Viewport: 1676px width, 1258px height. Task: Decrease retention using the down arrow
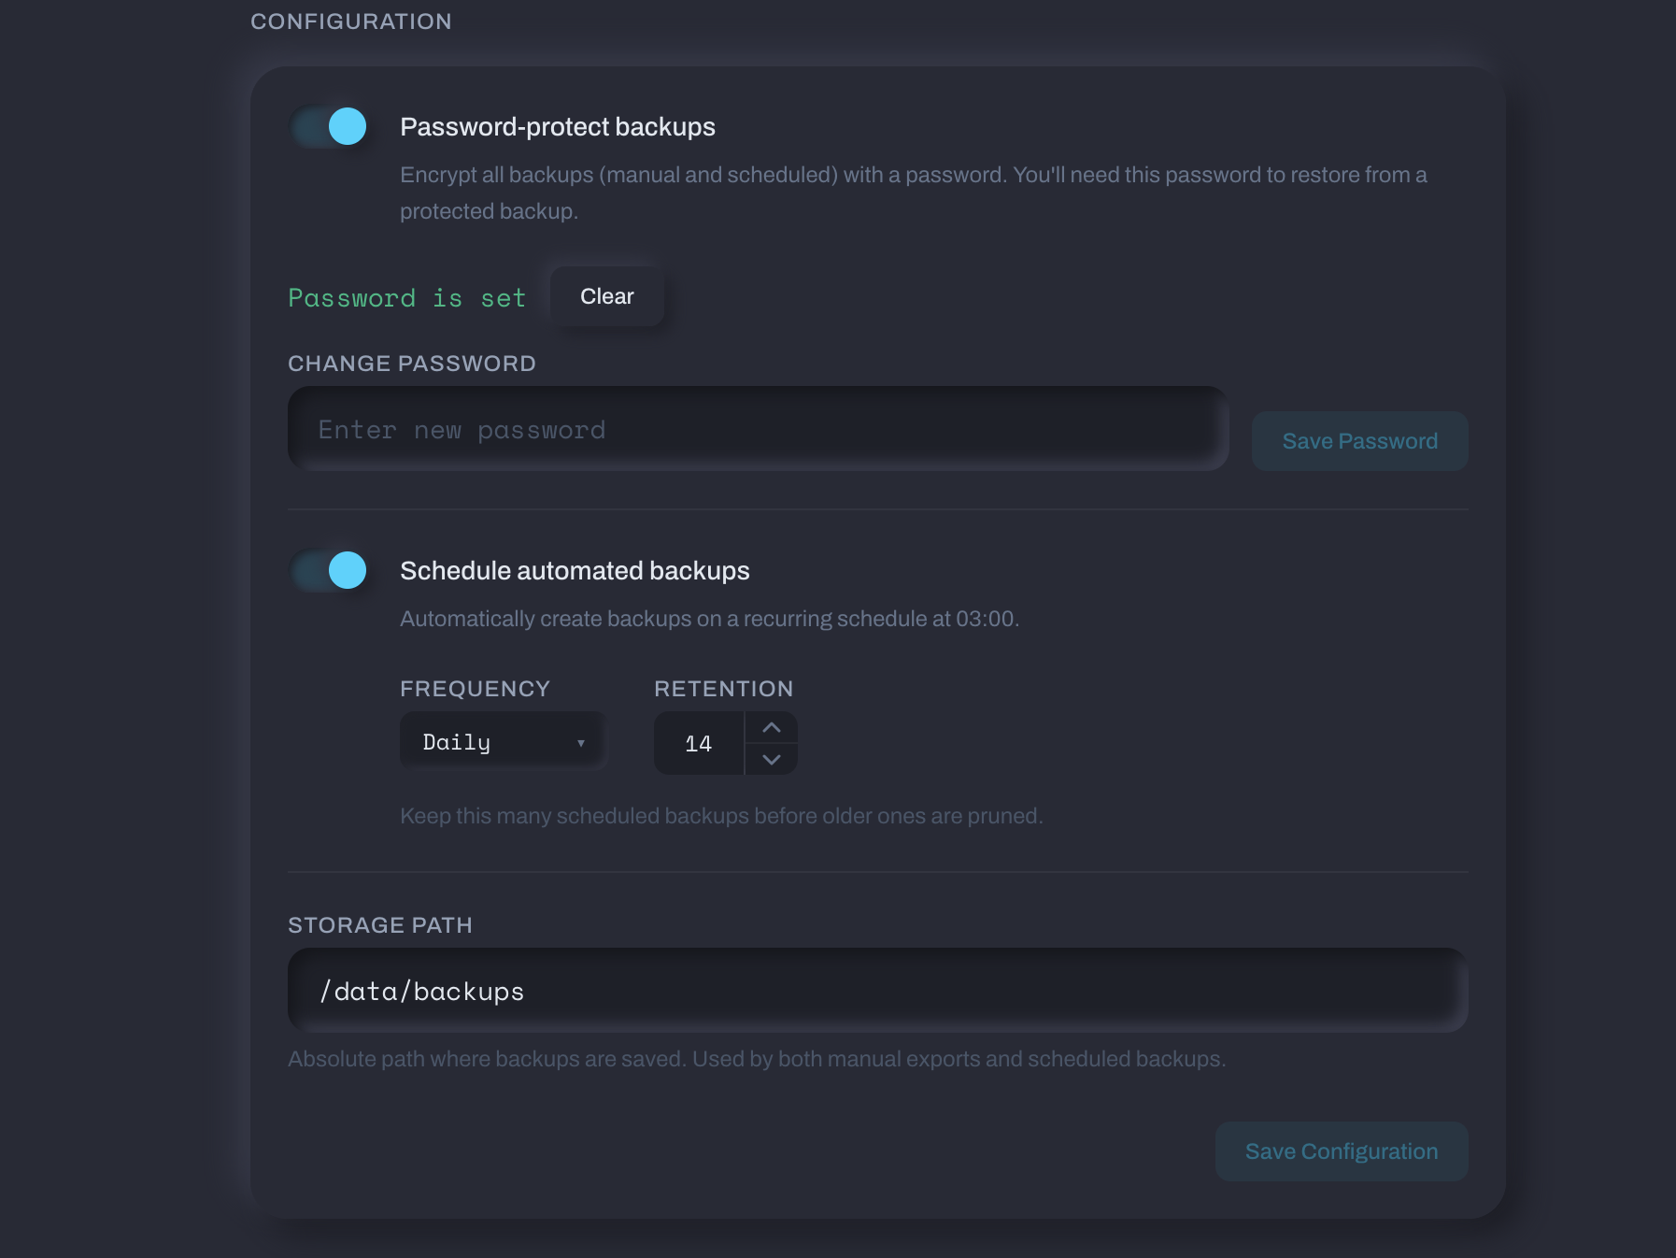772,760
